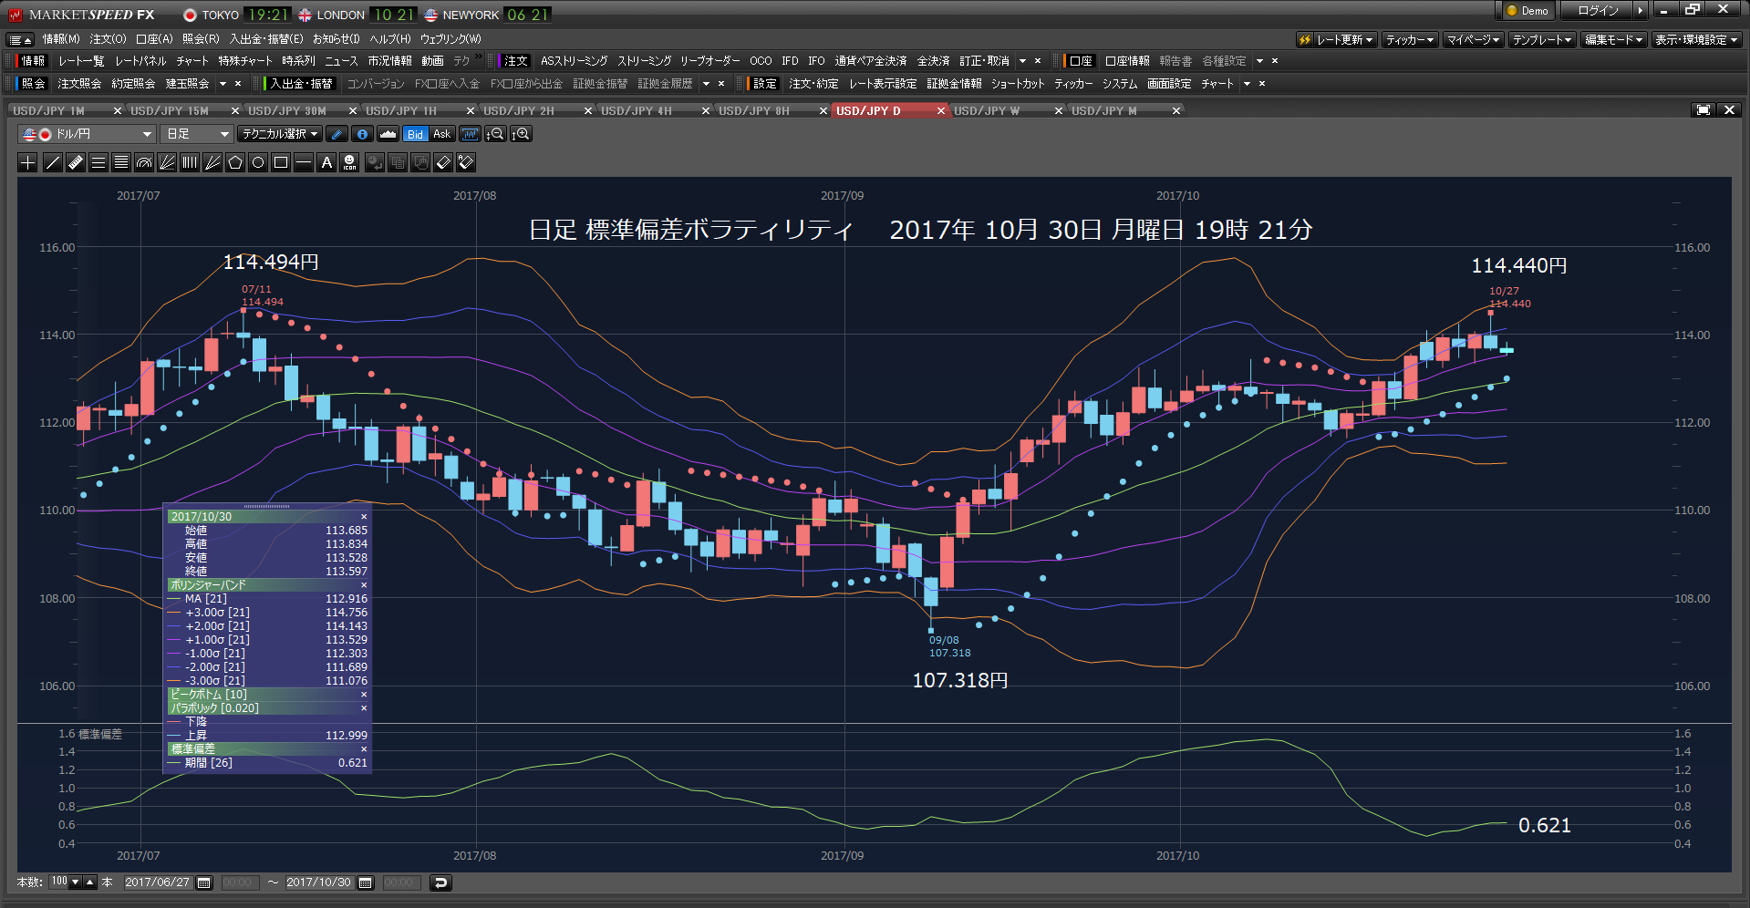Viewport: 1750px width, 908px height.
Task: Open the 入出金・振替(E) menu
Action: point(265,39)
